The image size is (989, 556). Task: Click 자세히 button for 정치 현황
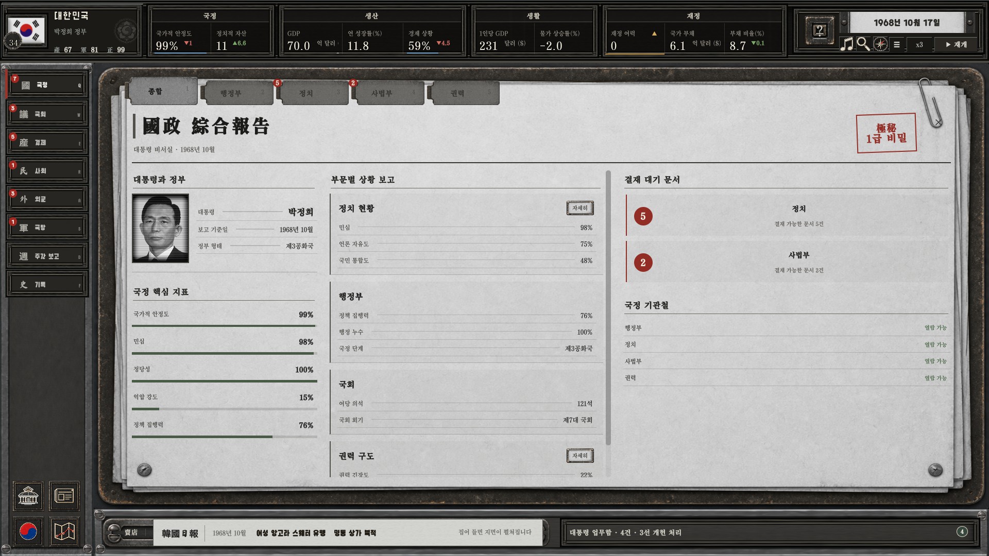pyautogui.click(x=580, y=208)
